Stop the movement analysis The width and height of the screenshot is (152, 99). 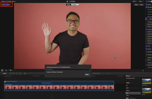tap(87, 75)
